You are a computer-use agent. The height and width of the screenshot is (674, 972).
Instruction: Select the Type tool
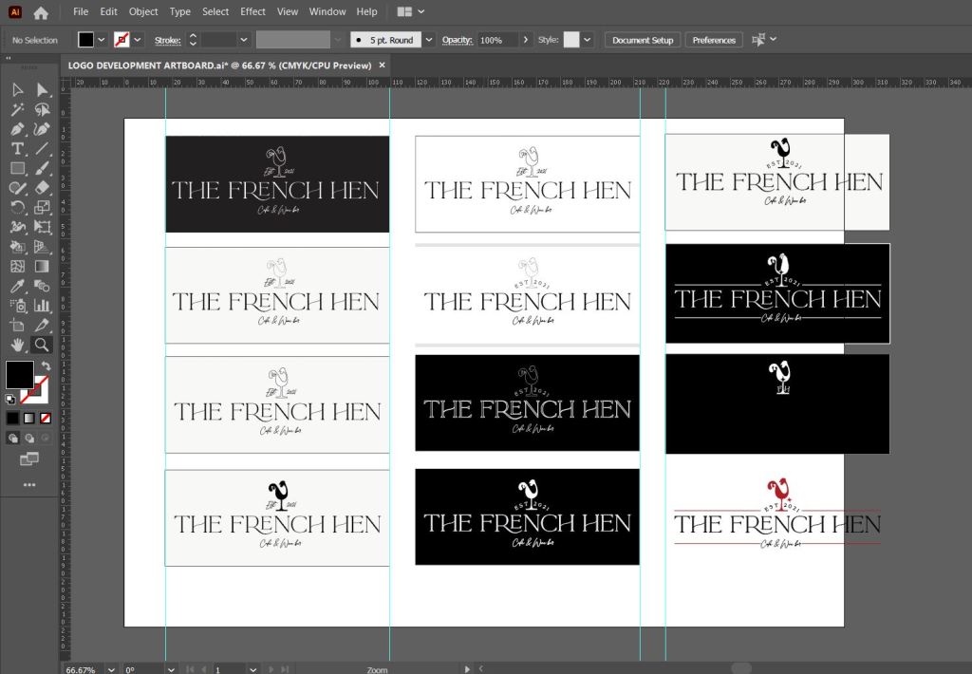pyautogui.click(x=17, y=149)
